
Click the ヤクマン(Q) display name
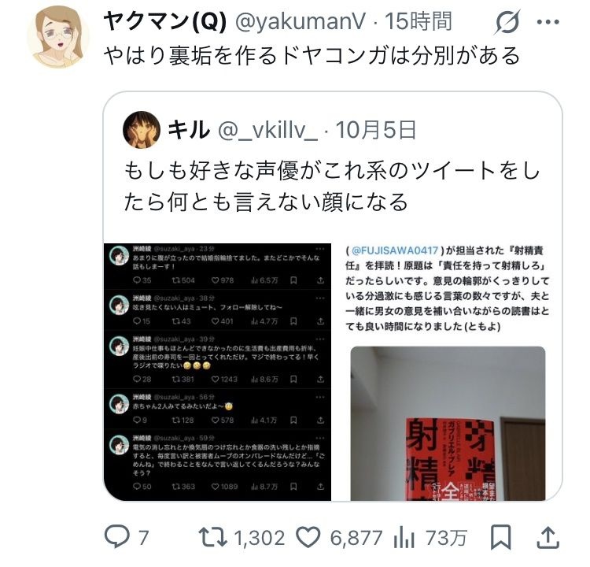[165, 21]
